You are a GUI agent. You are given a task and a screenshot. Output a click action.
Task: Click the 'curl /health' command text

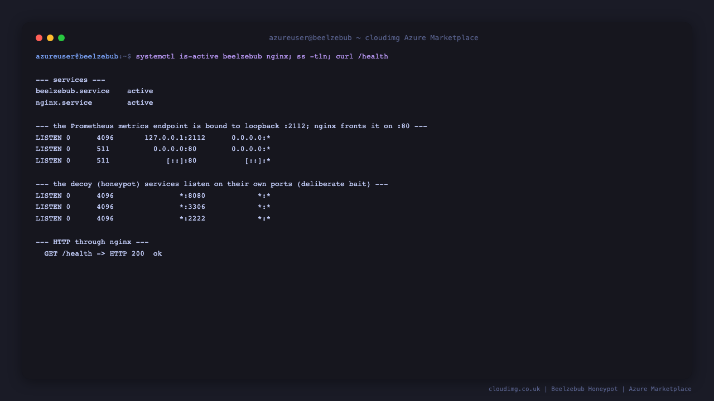coord(362,56)
